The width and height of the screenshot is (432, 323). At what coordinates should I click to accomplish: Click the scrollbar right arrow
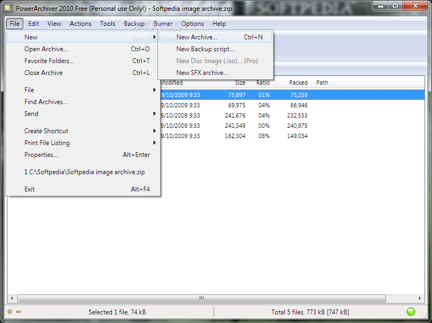[x=420, y=298]
